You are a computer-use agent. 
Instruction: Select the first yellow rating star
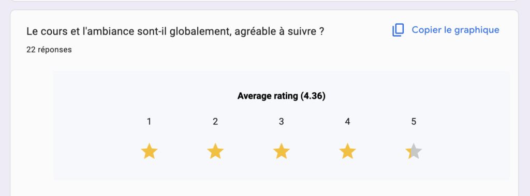(149, 151)
